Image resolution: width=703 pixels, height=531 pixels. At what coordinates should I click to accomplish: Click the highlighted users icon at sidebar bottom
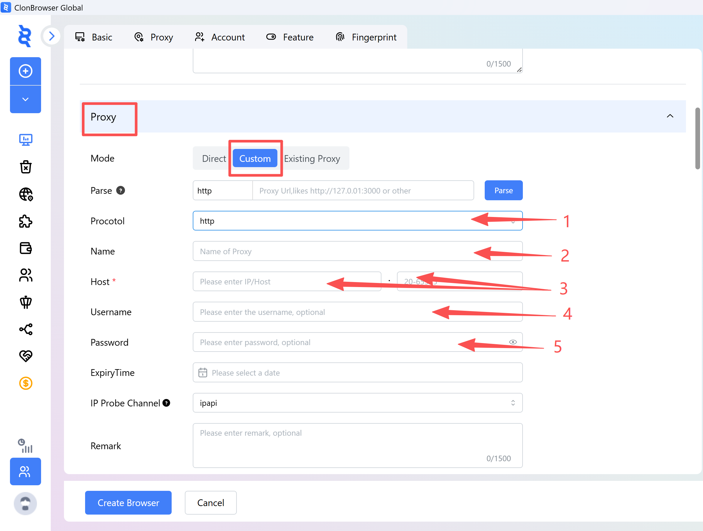(26, 471)
